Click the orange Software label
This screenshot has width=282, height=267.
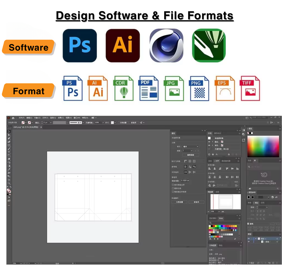pyautogui.click(x=29, y=48)
